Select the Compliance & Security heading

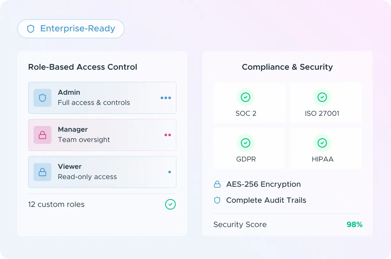click(x=287, y=67)
